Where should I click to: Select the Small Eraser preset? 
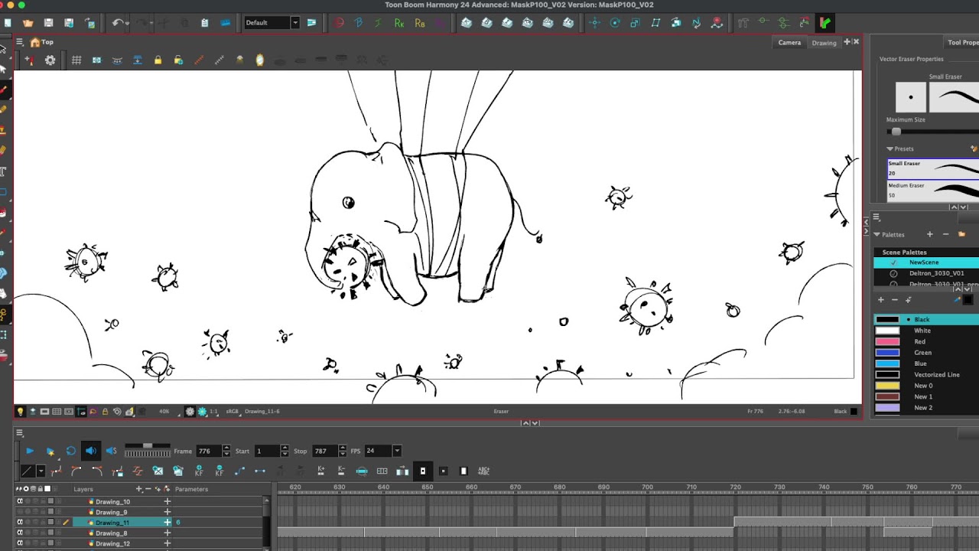click(933, 168)
